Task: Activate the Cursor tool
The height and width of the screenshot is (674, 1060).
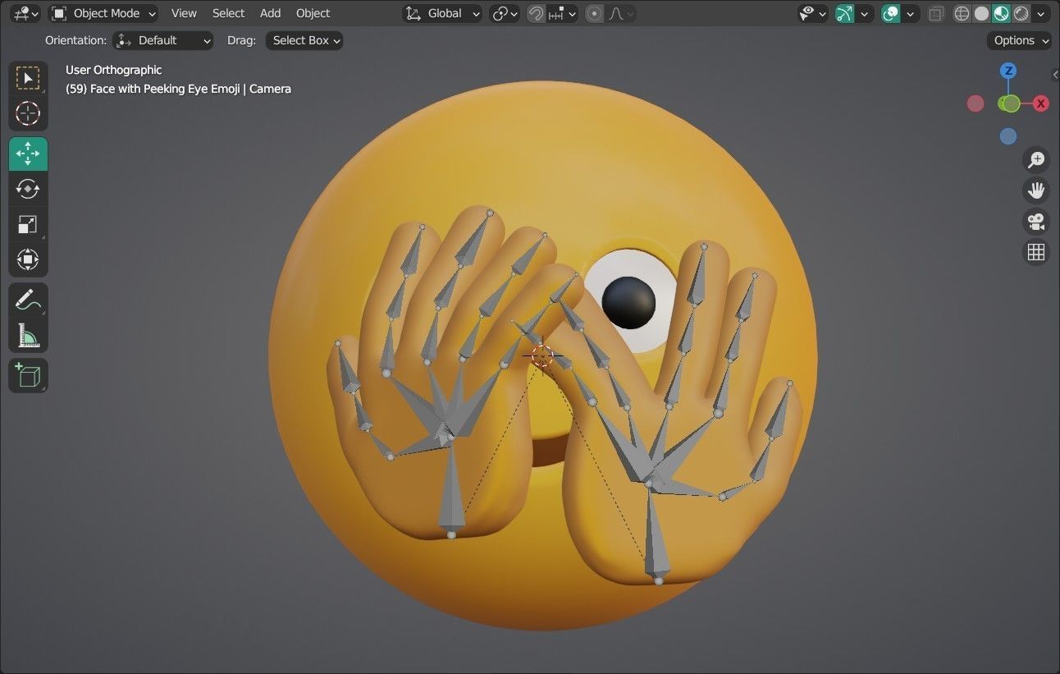Action: tap(28, 113)
